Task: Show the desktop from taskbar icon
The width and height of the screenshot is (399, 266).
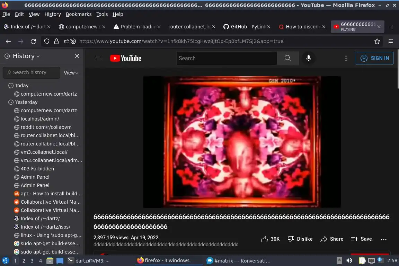Action: coord(60,261)
